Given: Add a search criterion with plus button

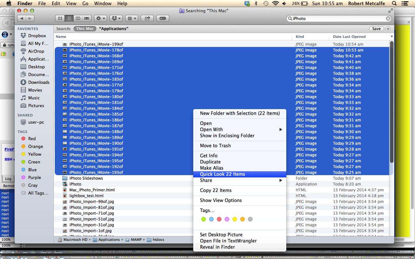Looking at the screenshot, I should [x=388, y=29].
